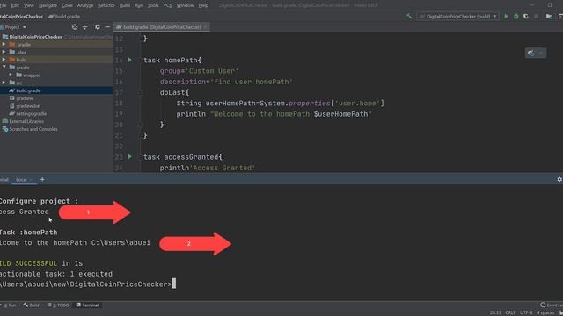Select settings.gradle in project tree
Screen dimensions: 563x316
point(32,113)
